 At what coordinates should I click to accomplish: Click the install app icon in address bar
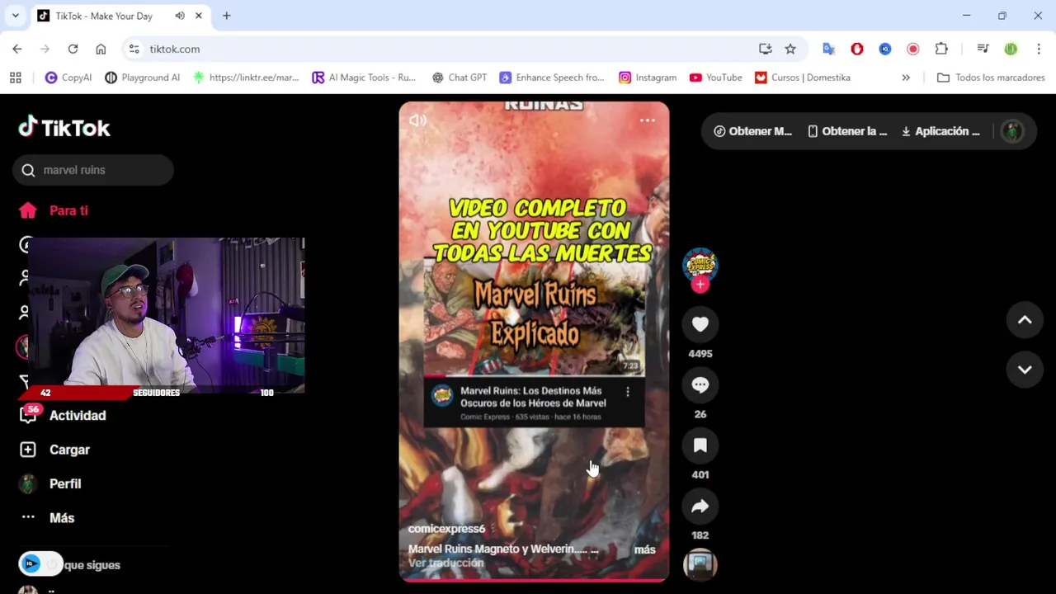766,49
